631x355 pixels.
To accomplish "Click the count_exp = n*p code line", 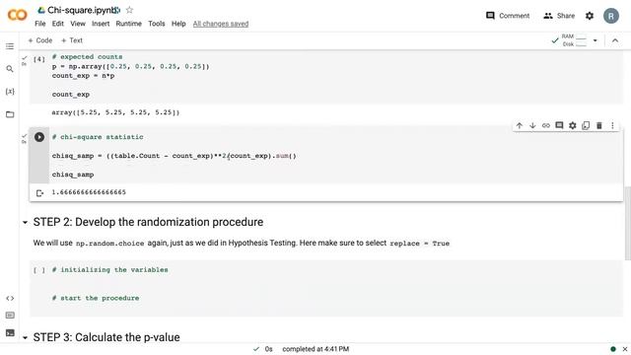I will [x=83, y=76].
